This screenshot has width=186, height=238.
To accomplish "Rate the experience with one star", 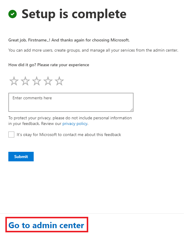I will coord(14,81).
